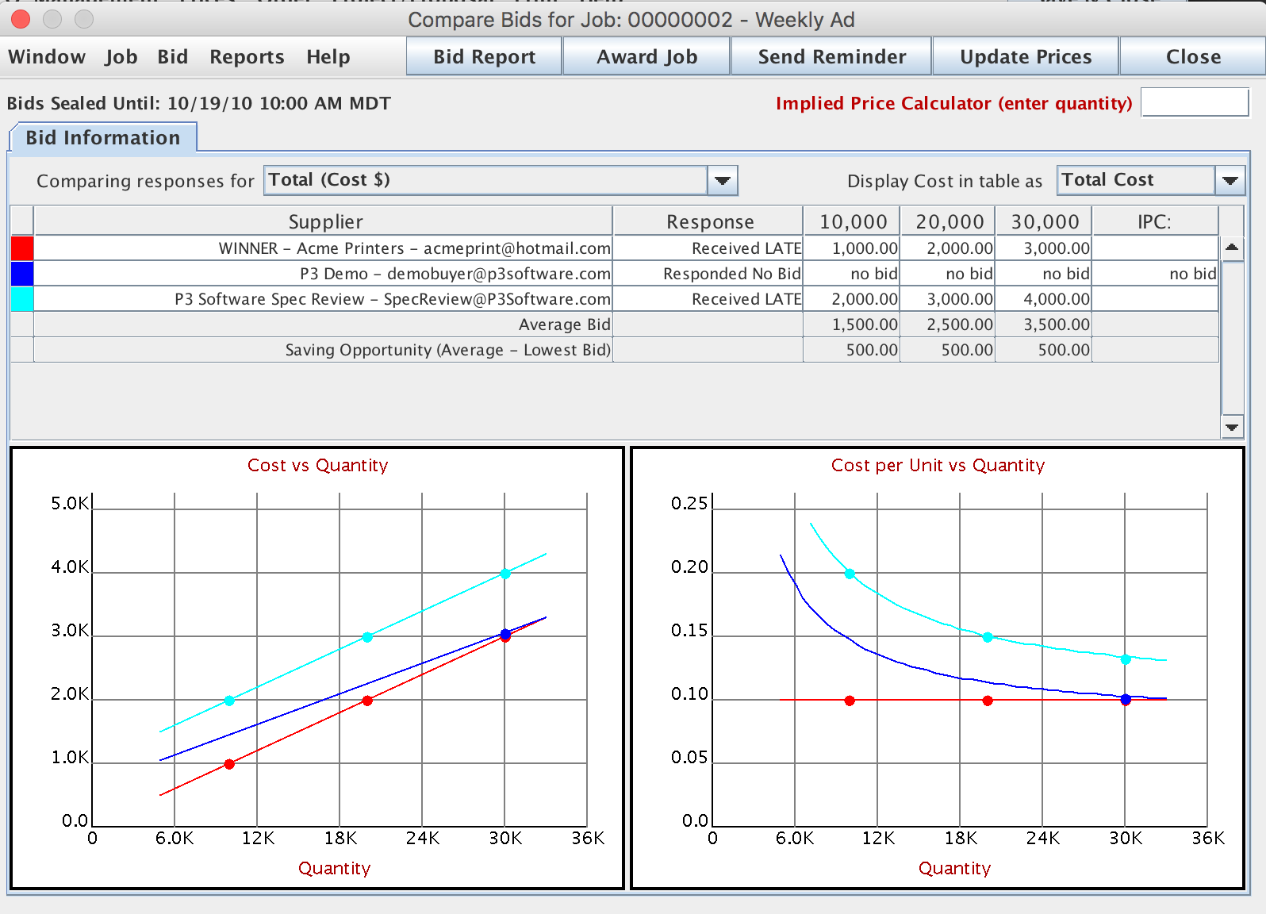The height and width of the screenshot is (914, 1266).
Task: Click the blue P3 Demo color swatch
Action: pos(22,274)
